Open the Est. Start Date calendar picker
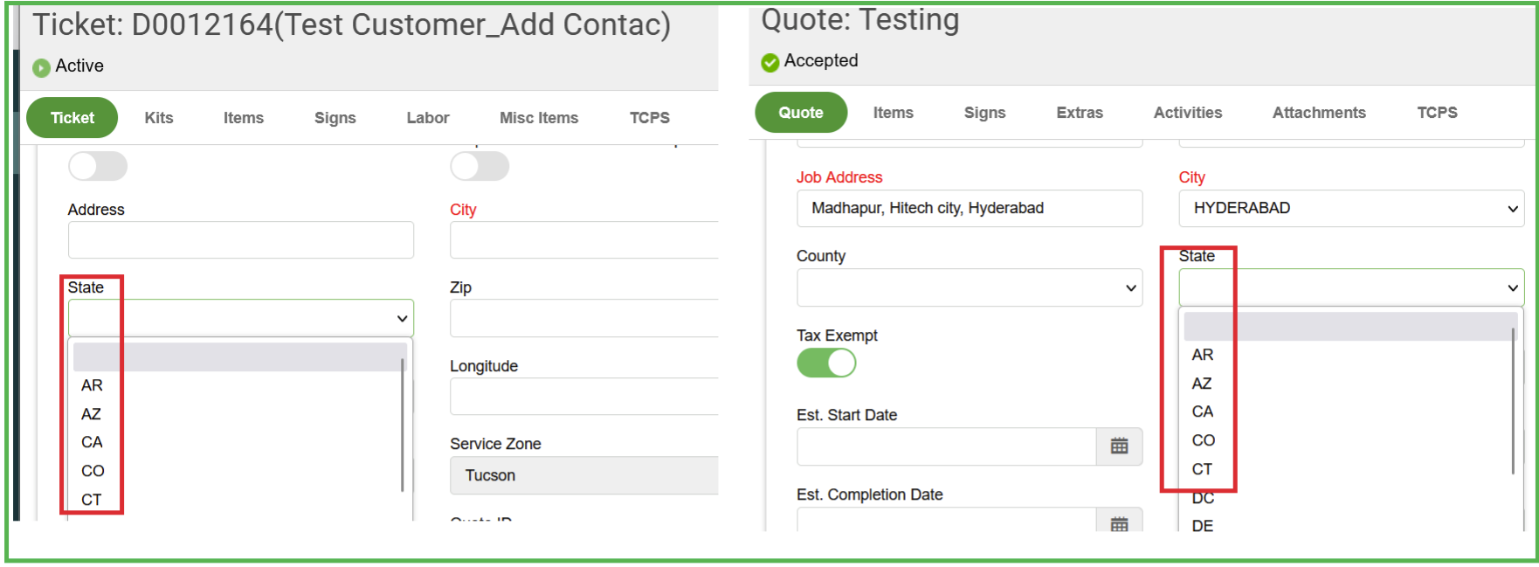 point(1119,446)
